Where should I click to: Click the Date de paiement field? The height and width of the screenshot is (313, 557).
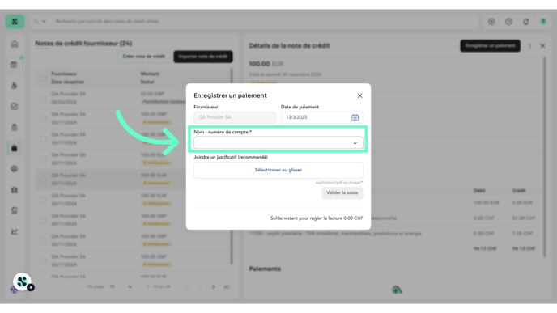pyautogui.click(x=322, y=117)
